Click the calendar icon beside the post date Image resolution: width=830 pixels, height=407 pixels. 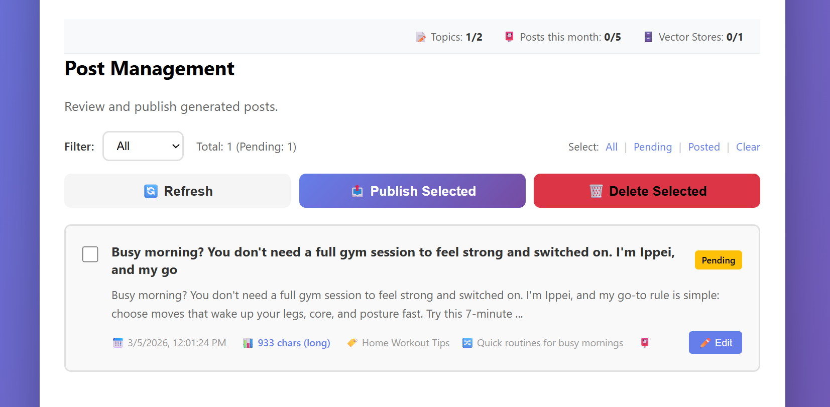(x=118, y=343)
